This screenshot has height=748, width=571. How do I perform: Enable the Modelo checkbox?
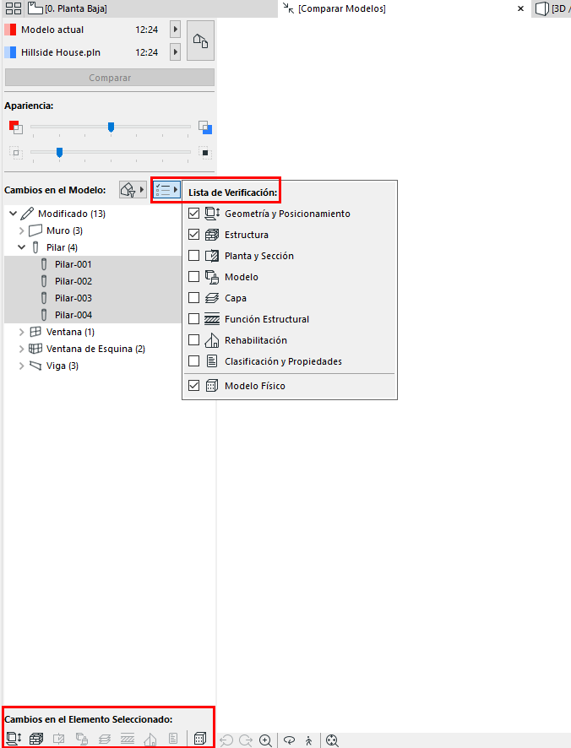pos(193,277)
